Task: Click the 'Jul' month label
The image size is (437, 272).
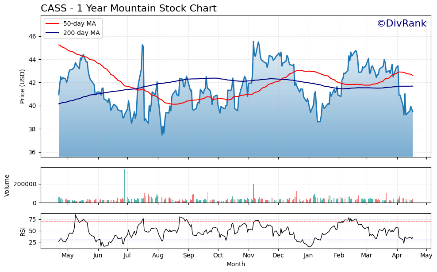Action: (127, 255)
